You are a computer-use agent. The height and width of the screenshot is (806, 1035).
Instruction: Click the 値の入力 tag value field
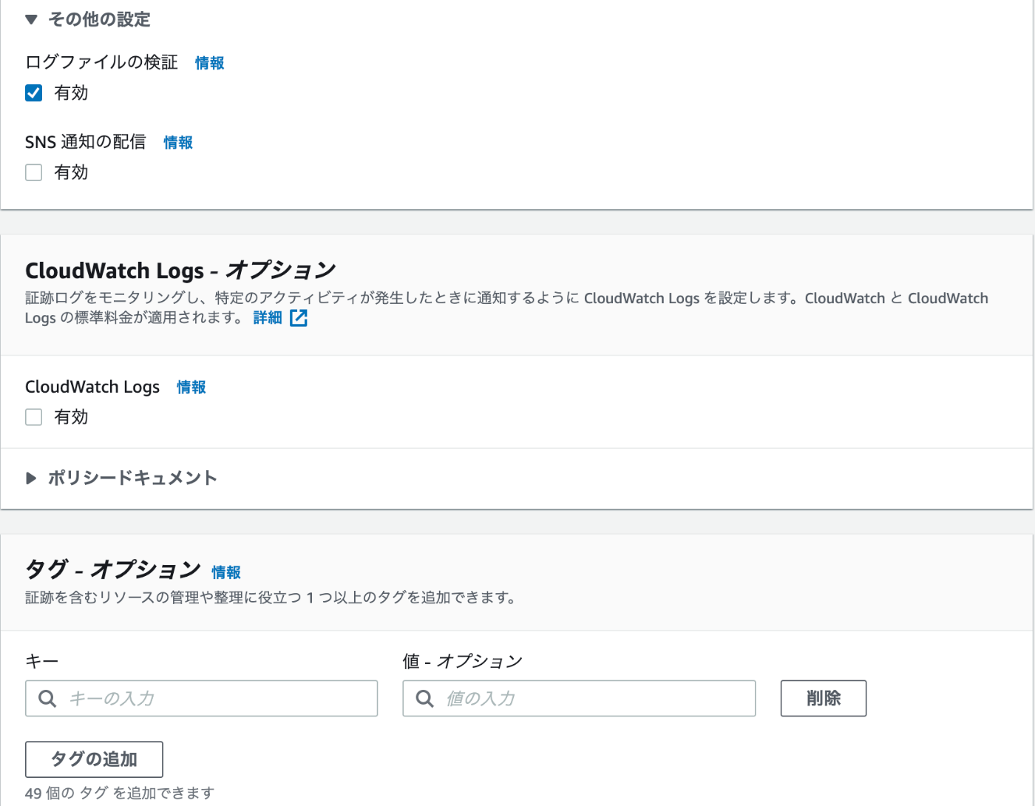[579, 698]
